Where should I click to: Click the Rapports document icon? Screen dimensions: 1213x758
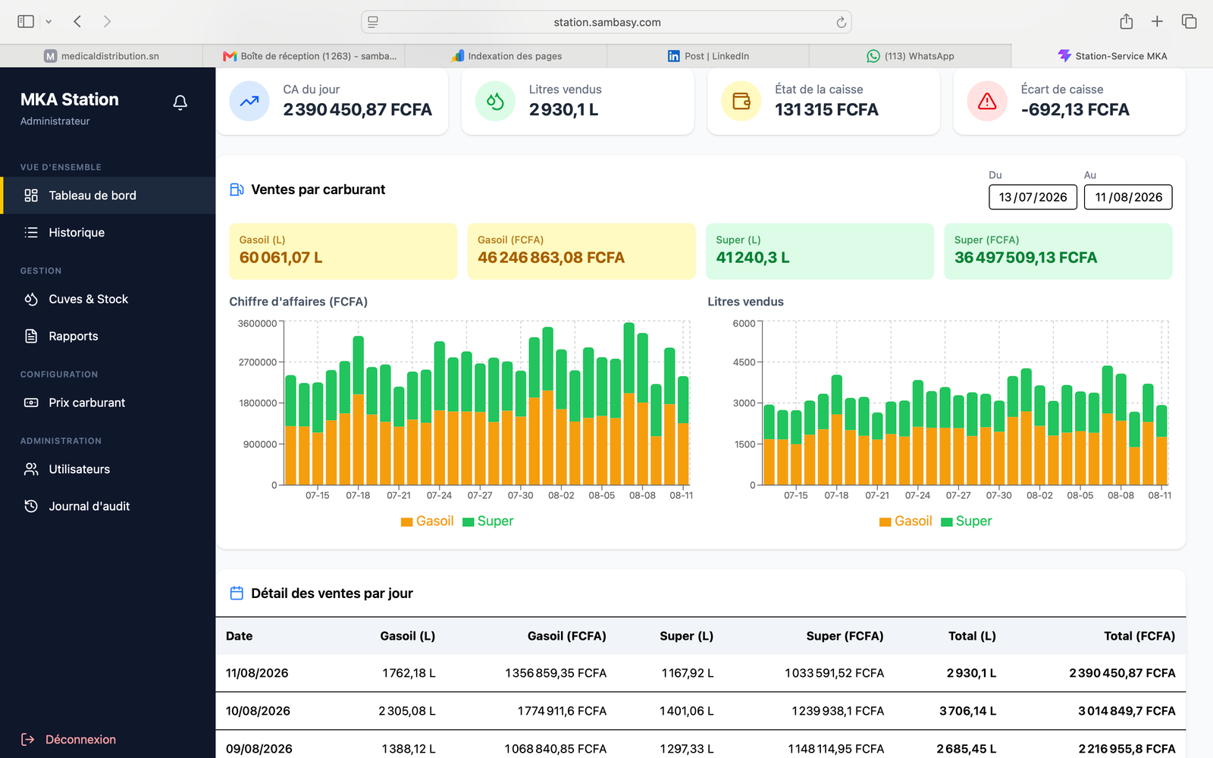point(31,337)
